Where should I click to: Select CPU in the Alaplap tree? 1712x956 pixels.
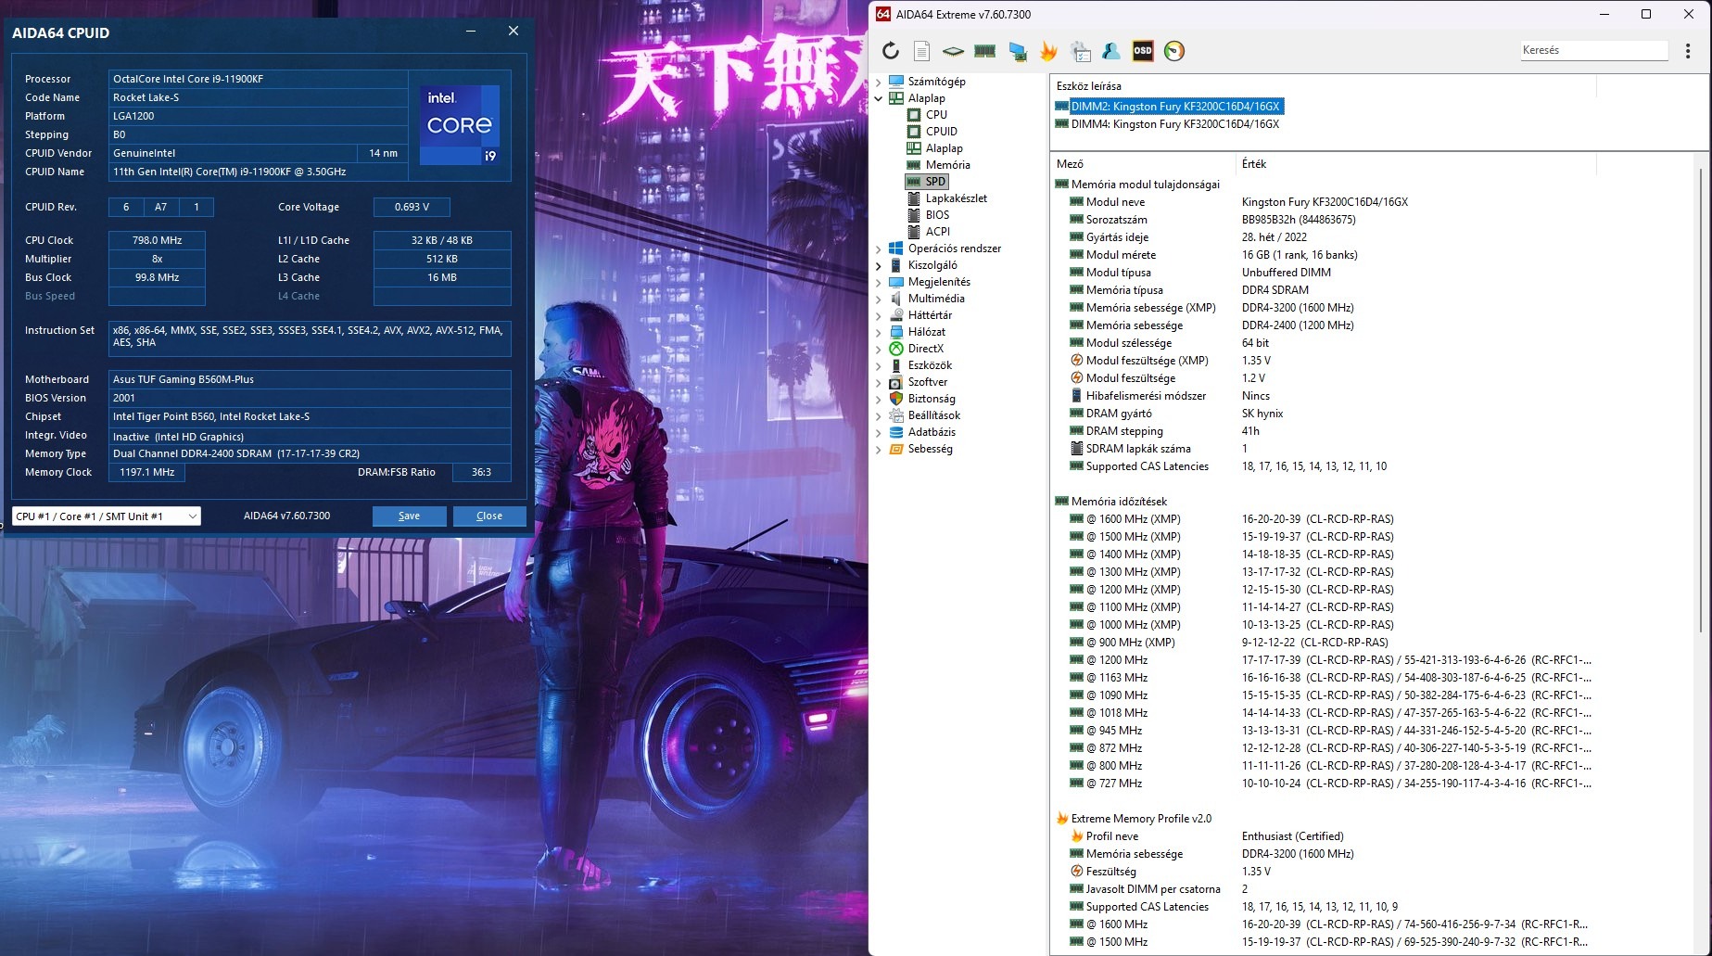tap(936, 115)
